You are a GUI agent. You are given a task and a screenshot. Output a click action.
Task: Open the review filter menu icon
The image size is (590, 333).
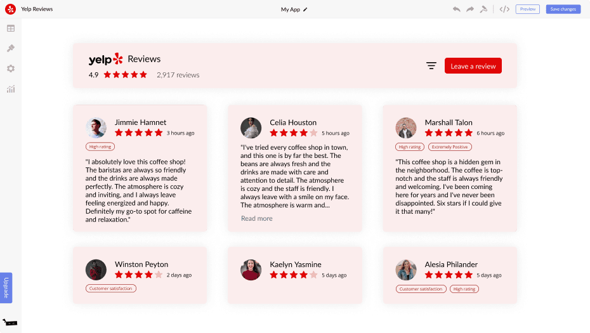pyautogui.click(x=431, y=66)
